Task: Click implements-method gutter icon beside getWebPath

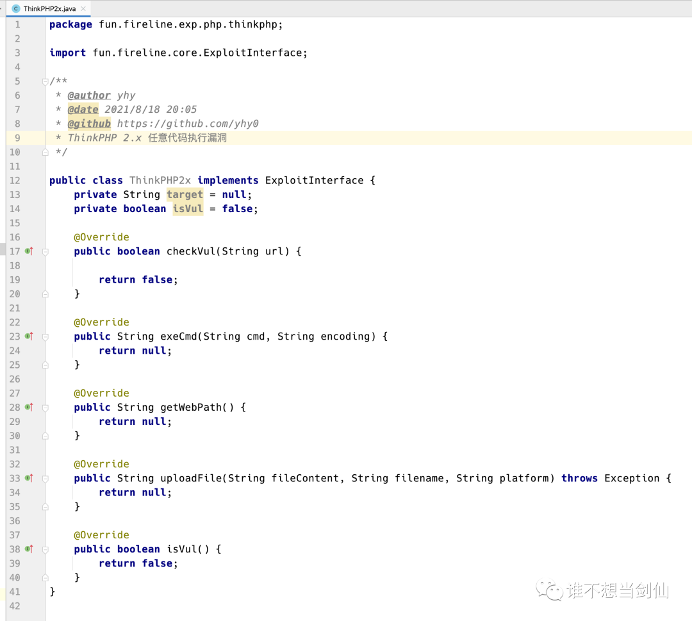Action: point(29,407)
